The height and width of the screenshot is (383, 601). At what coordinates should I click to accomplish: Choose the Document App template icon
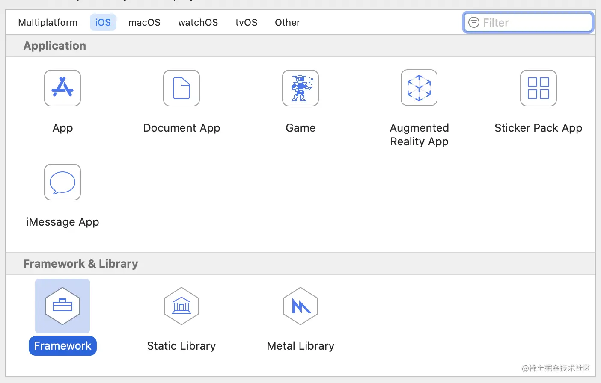(181, 88)
